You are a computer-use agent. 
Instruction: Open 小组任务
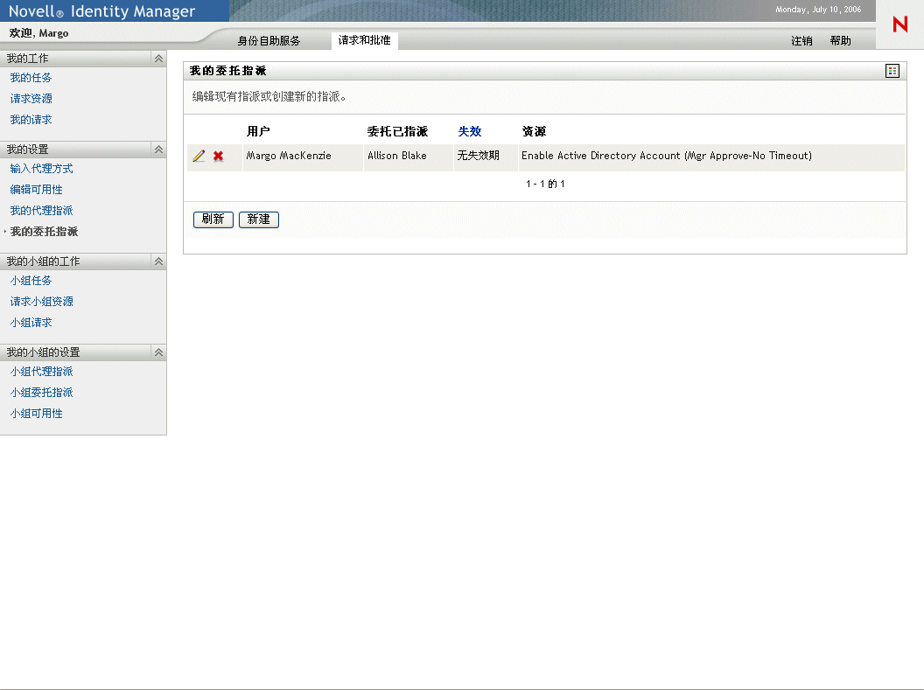click(x=31, y=281)
